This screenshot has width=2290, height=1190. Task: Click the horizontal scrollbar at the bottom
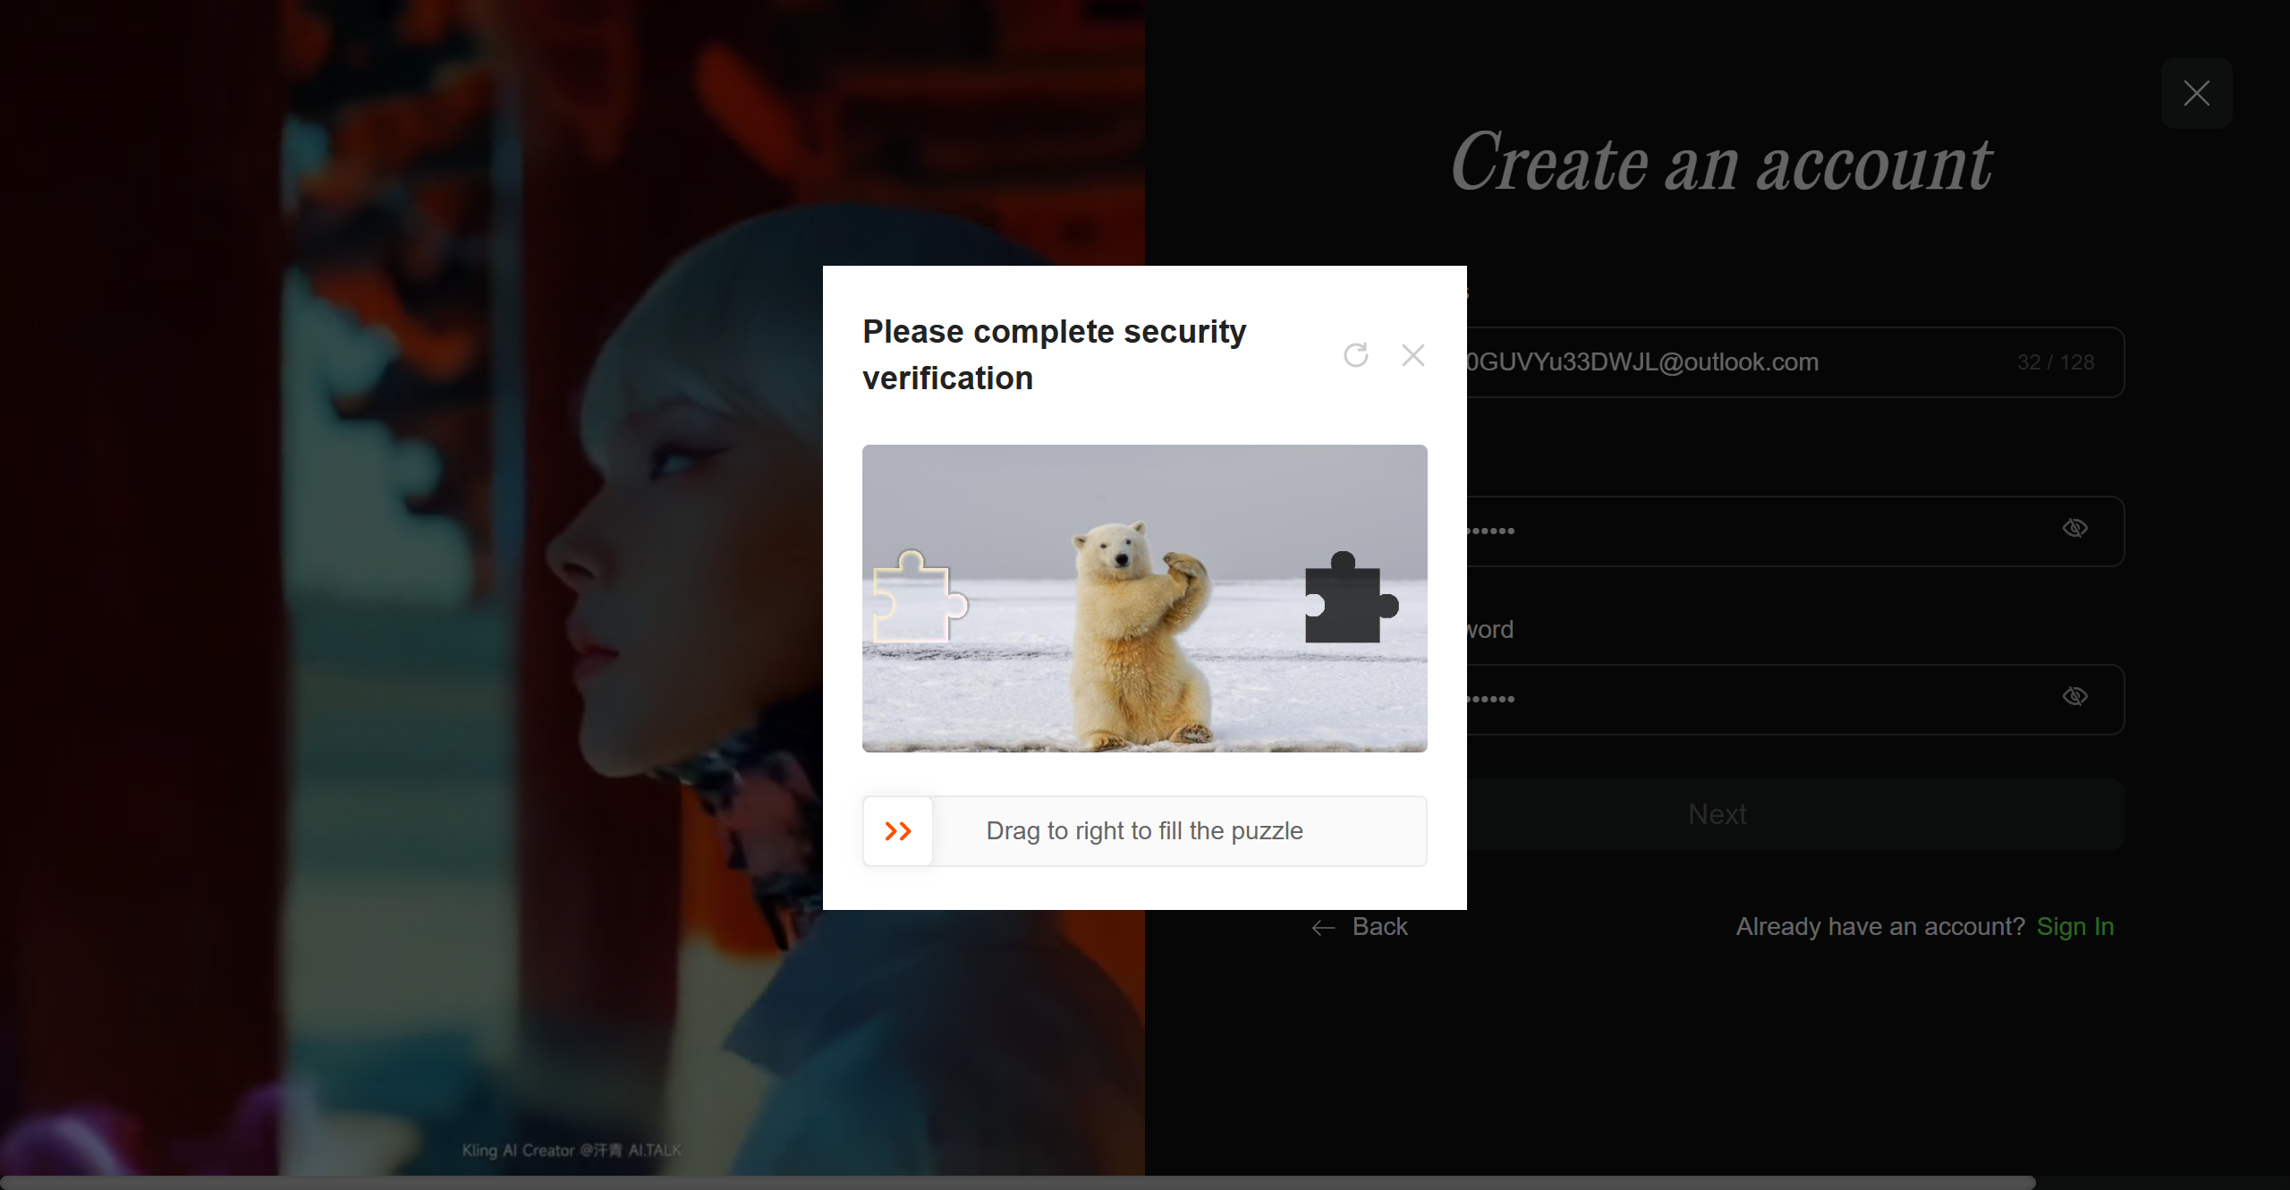pyautogui.click(x=1018, y=1183)
